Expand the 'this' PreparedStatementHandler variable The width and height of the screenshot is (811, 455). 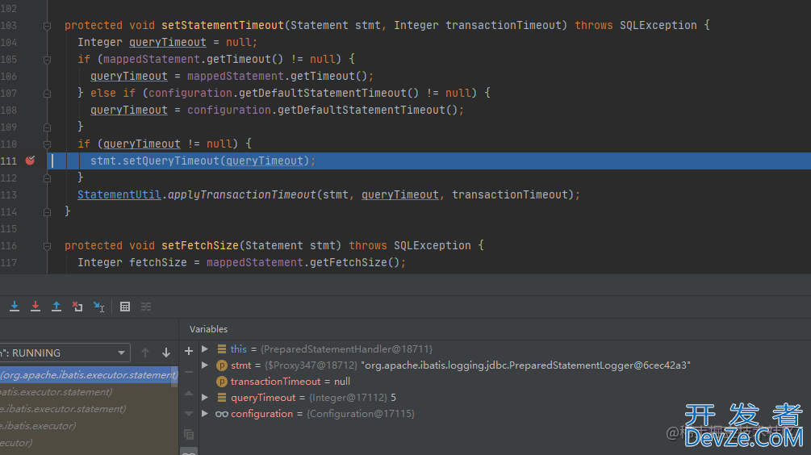(205, 349)
